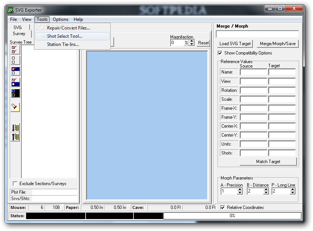Image resolution: width=313 pixels, height=231 pixels.
Task: Click Target Name reference field
Action: (x=282, y=72)
